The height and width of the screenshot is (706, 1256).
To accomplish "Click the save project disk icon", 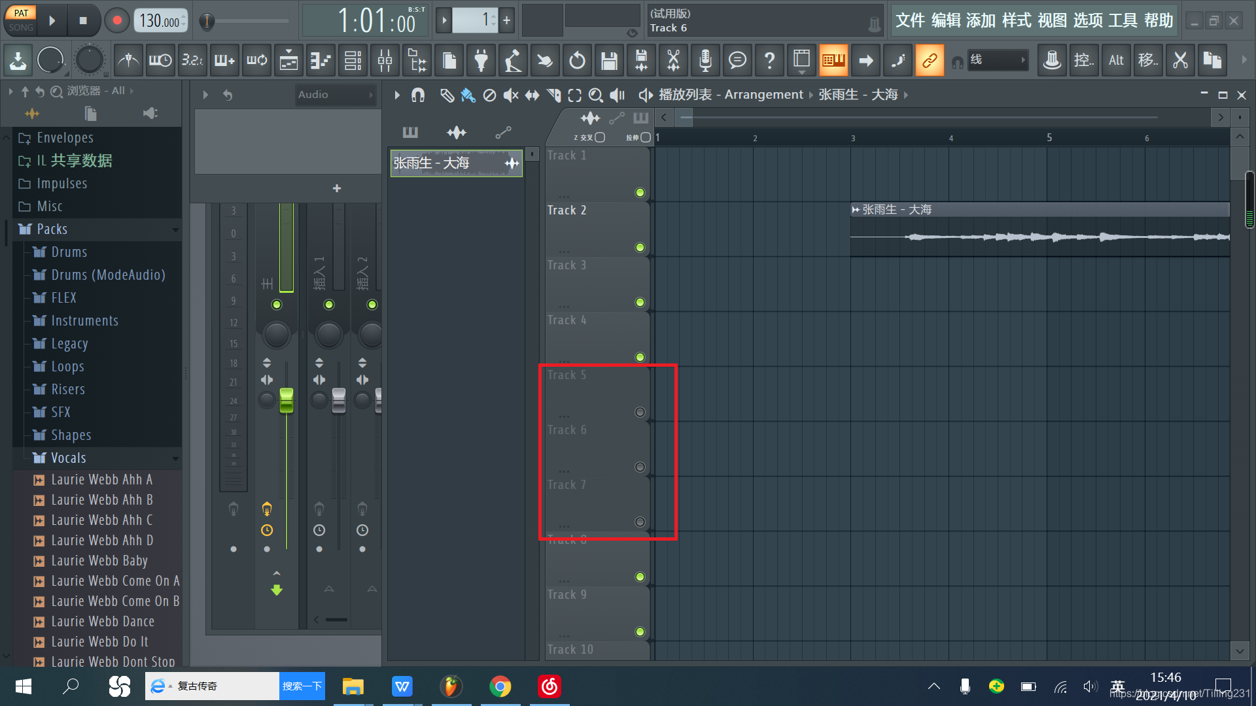I will tap(609, 61).
